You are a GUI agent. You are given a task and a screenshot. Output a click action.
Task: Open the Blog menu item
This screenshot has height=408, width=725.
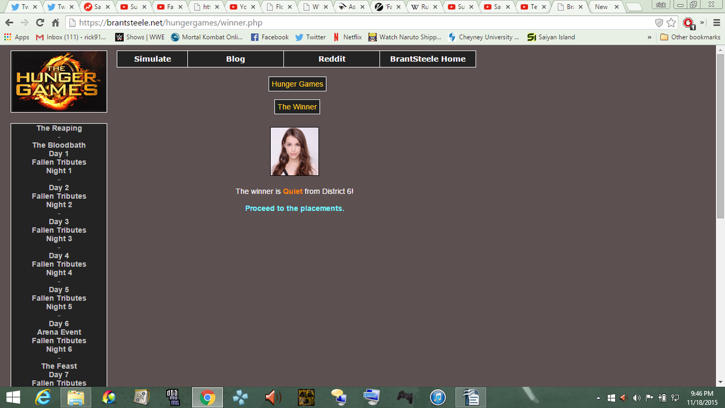236,59
